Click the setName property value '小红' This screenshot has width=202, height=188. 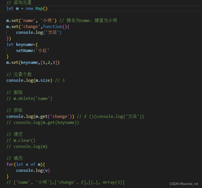pos(43,50)
